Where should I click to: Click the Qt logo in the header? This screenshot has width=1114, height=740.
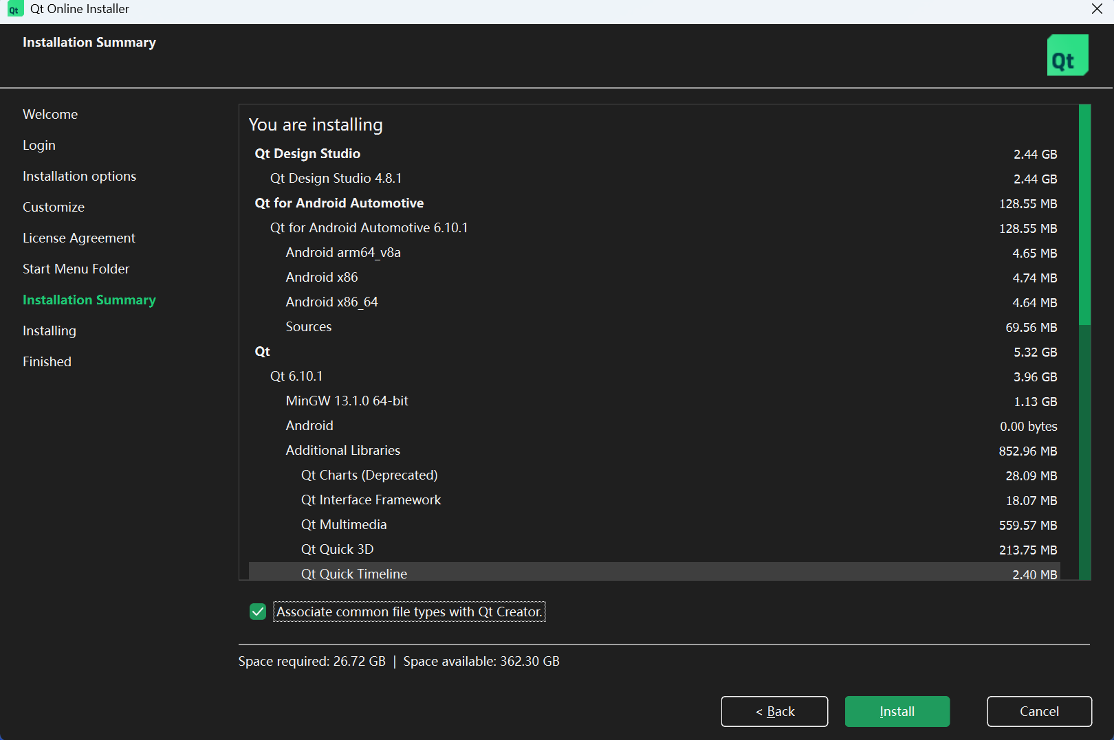(x=1067, y=55)
